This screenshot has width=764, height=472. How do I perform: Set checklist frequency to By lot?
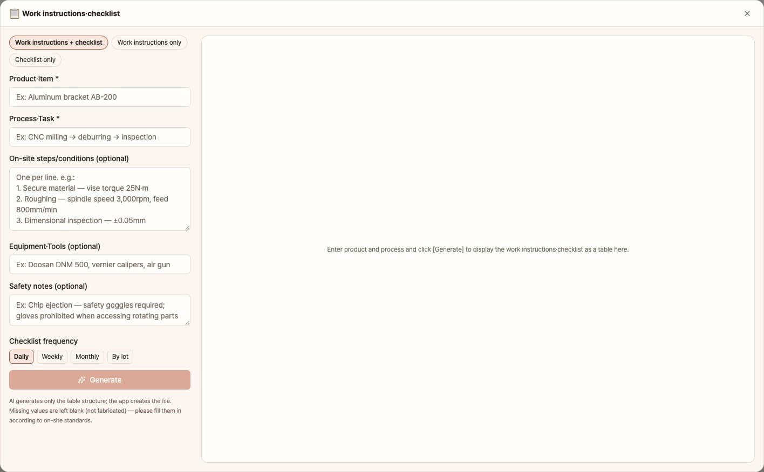[120, 357]
